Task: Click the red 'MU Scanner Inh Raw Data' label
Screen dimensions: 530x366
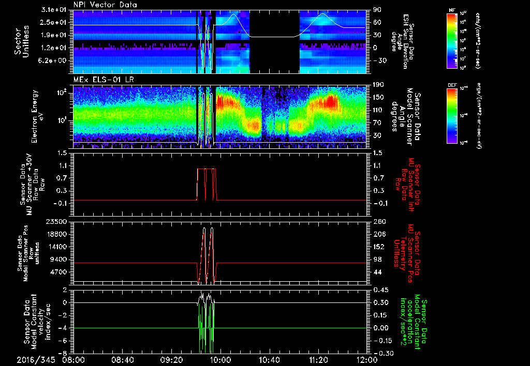Action: click(x=407, y=184)
